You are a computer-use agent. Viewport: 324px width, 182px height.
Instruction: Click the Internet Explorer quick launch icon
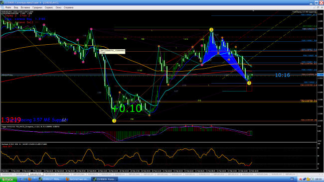tap(25, 179)
